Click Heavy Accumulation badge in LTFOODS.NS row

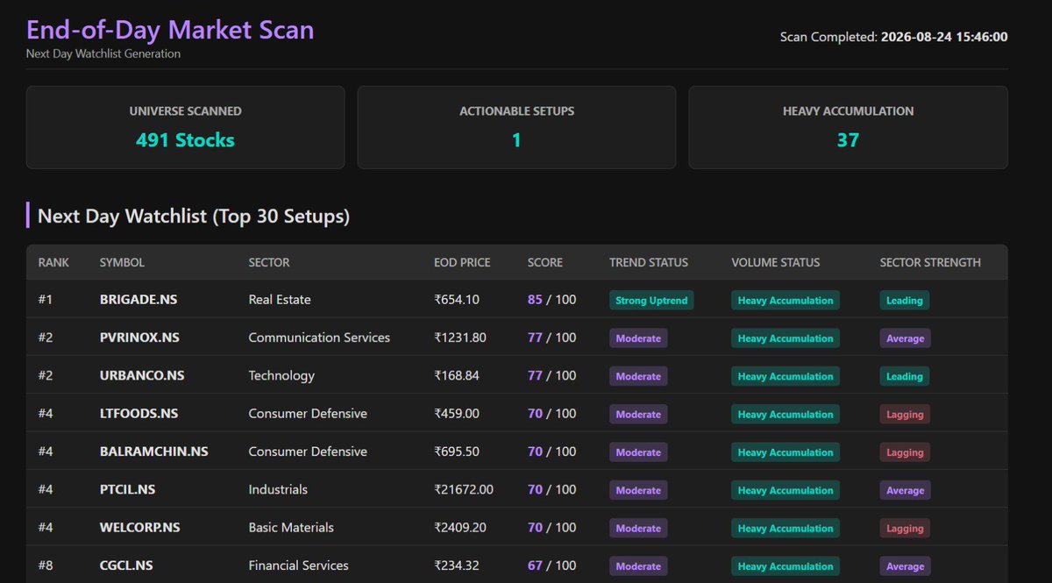pos(785,415)
